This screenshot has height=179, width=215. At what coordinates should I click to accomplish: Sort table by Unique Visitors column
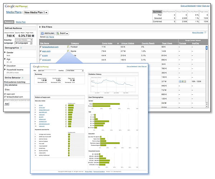point(128,43)
